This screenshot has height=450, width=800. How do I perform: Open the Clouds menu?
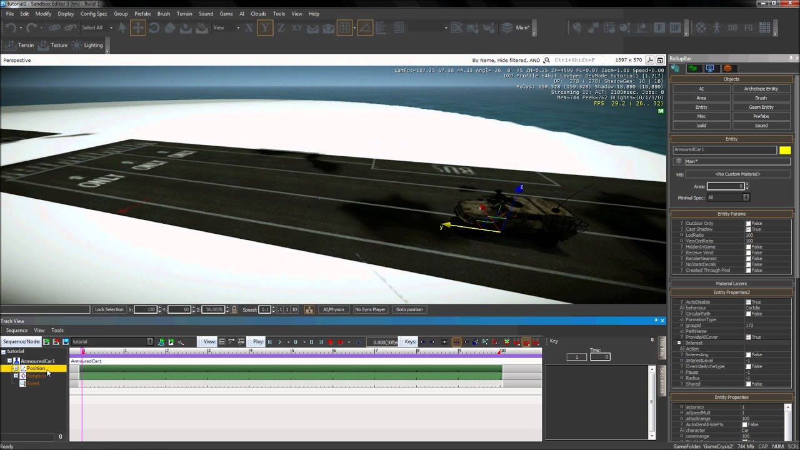pos(258,14)
